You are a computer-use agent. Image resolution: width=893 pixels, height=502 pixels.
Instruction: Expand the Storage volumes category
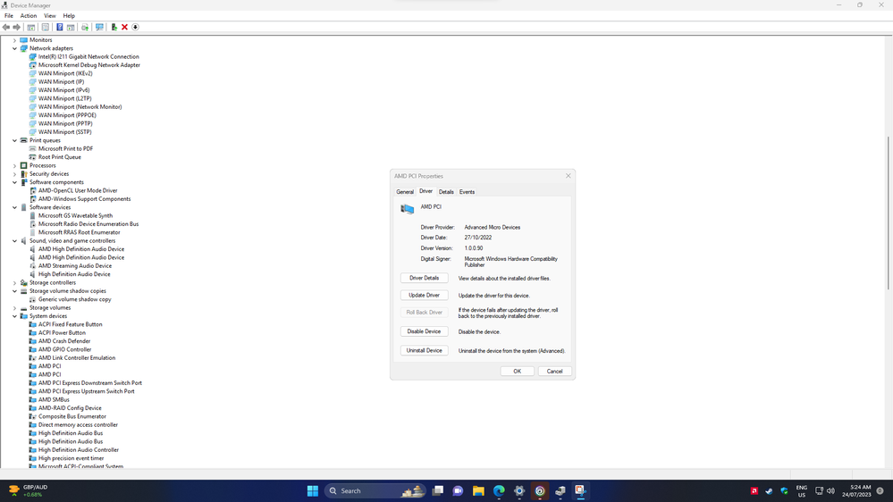(15, 307)
